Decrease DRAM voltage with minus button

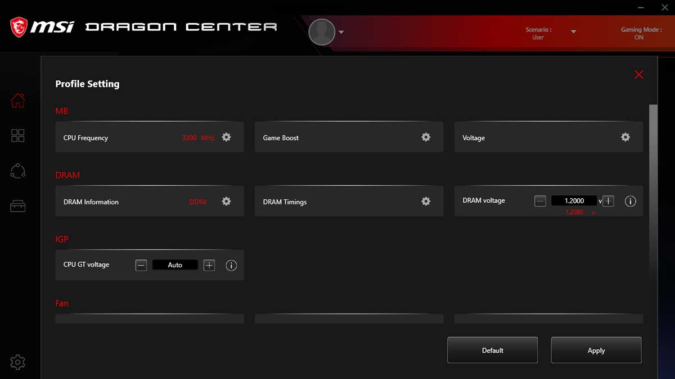[540, 201]
